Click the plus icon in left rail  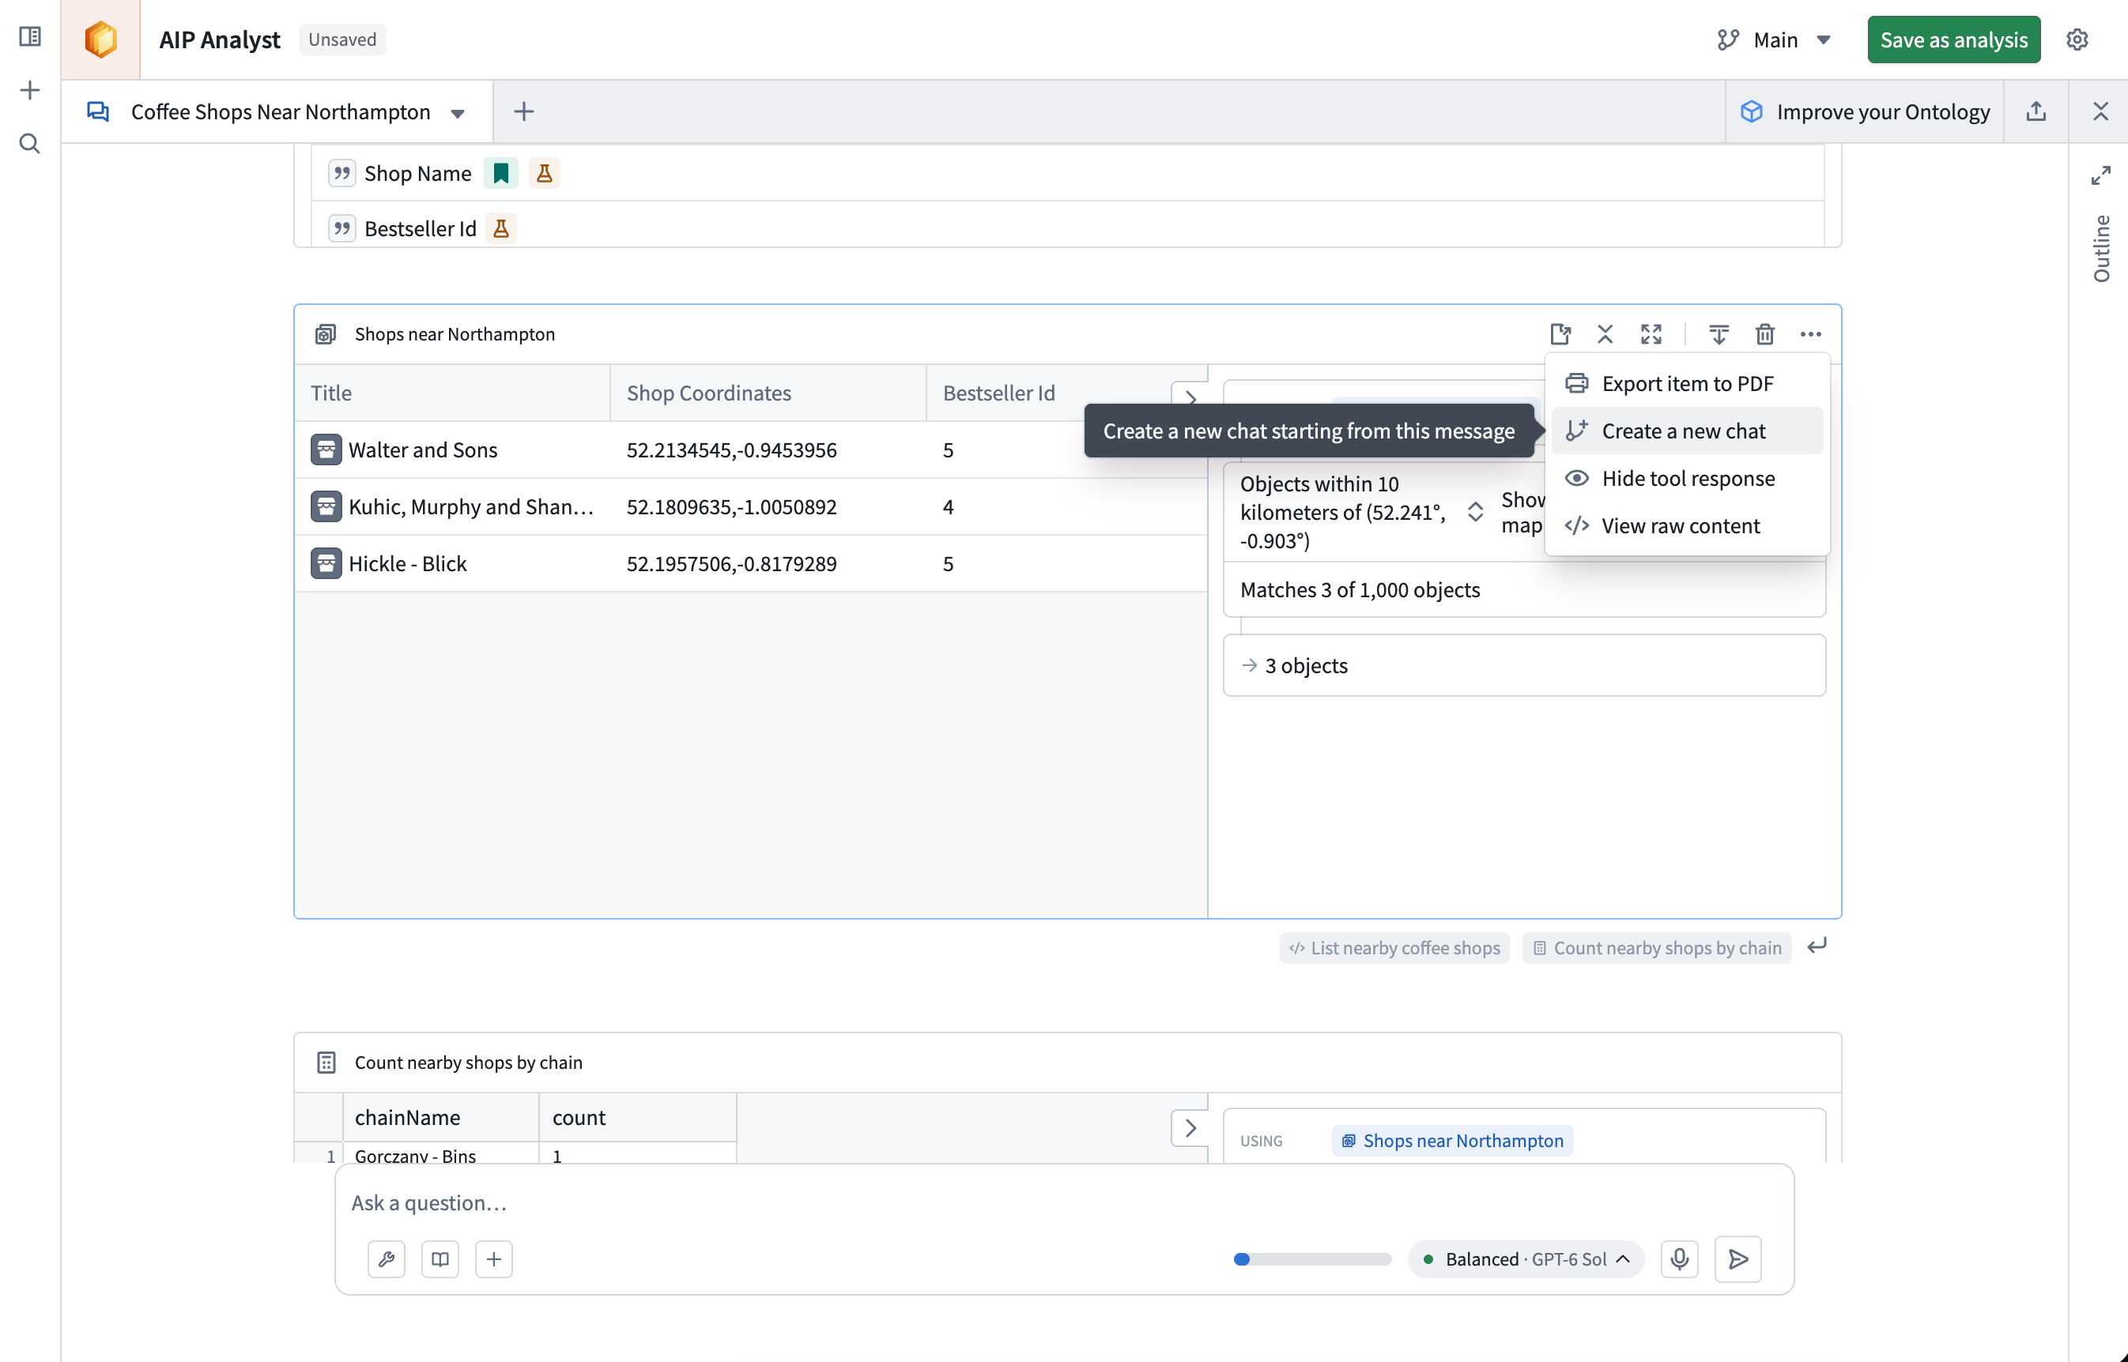coord(30,90)
